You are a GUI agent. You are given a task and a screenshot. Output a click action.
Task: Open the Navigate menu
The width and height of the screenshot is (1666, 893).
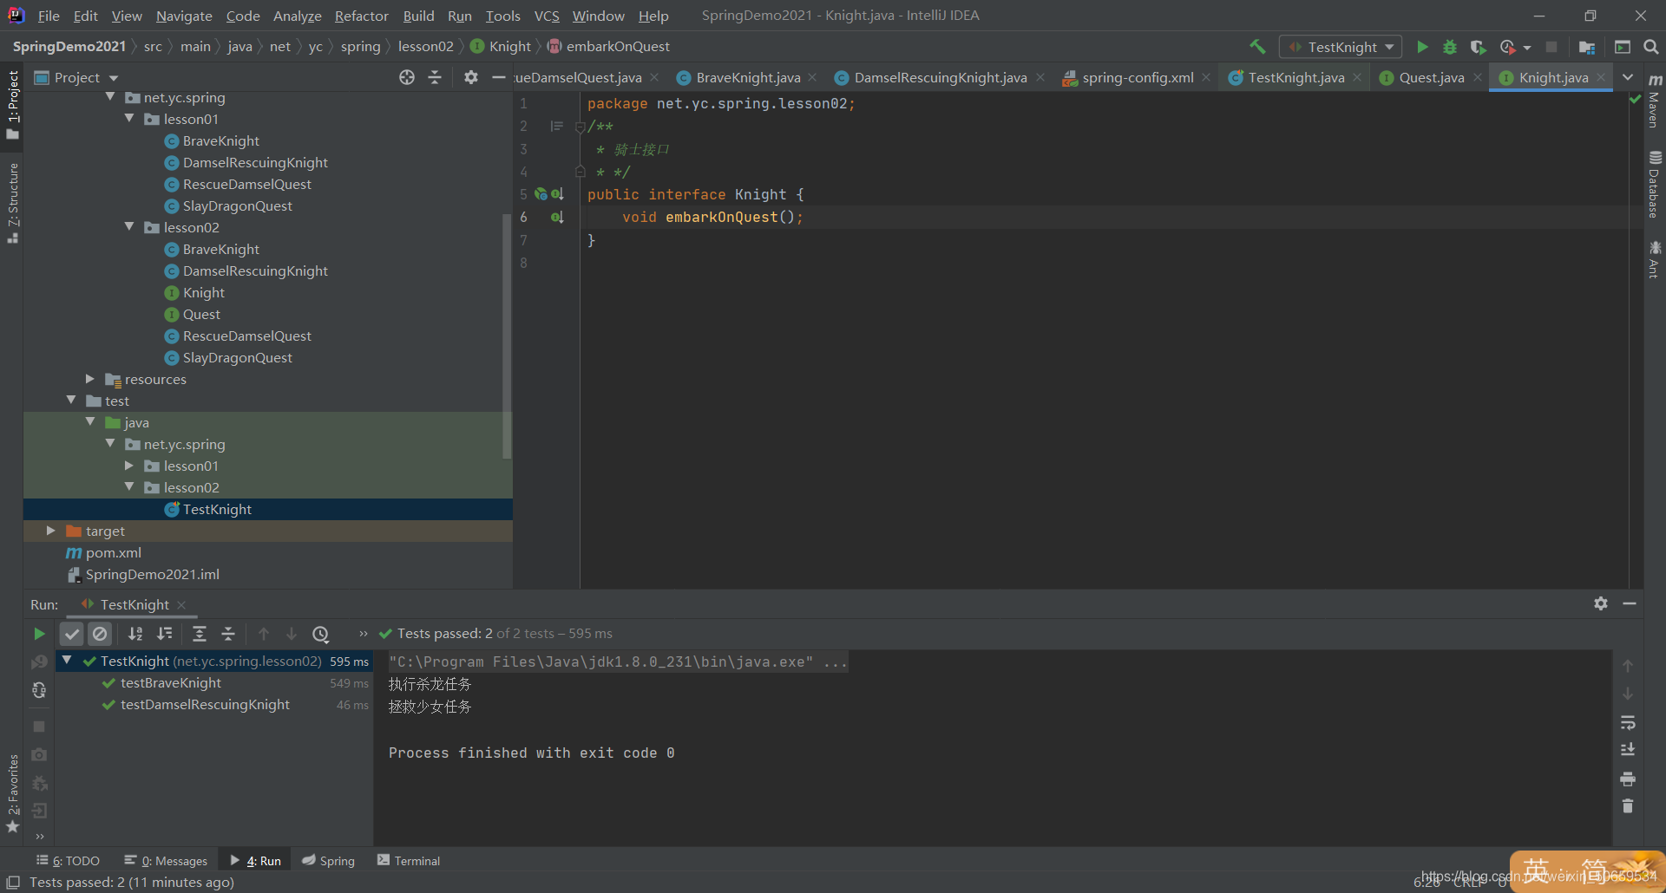click(x=184, y=16)
